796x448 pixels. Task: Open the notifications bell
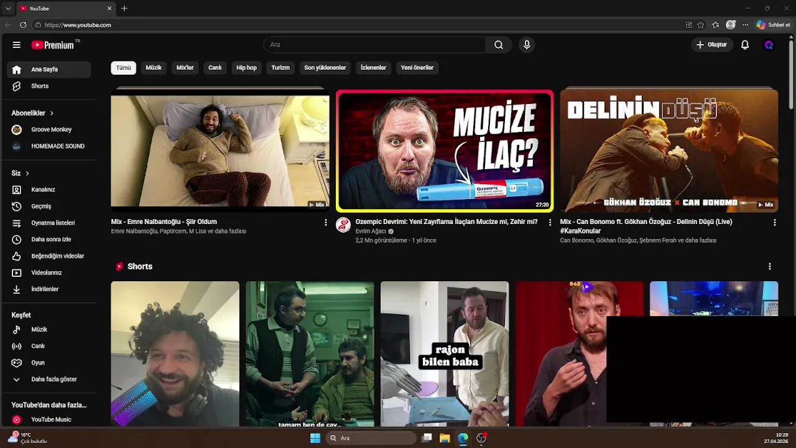coord(745,45)
